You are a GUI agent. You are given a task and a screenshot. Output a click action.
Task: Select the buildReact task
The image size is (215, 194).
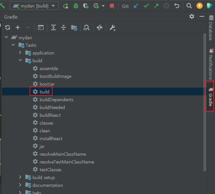click(50, 115)
